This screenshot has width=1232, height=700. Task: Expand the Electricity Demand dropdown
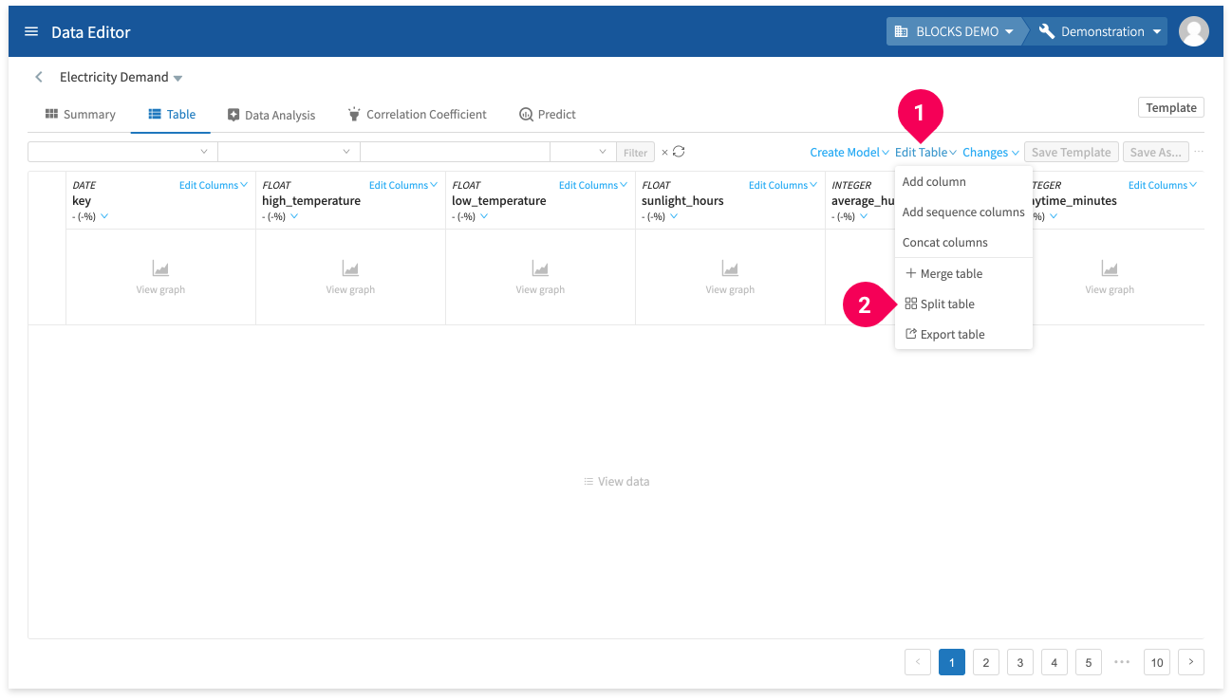[x=177, y=78]
